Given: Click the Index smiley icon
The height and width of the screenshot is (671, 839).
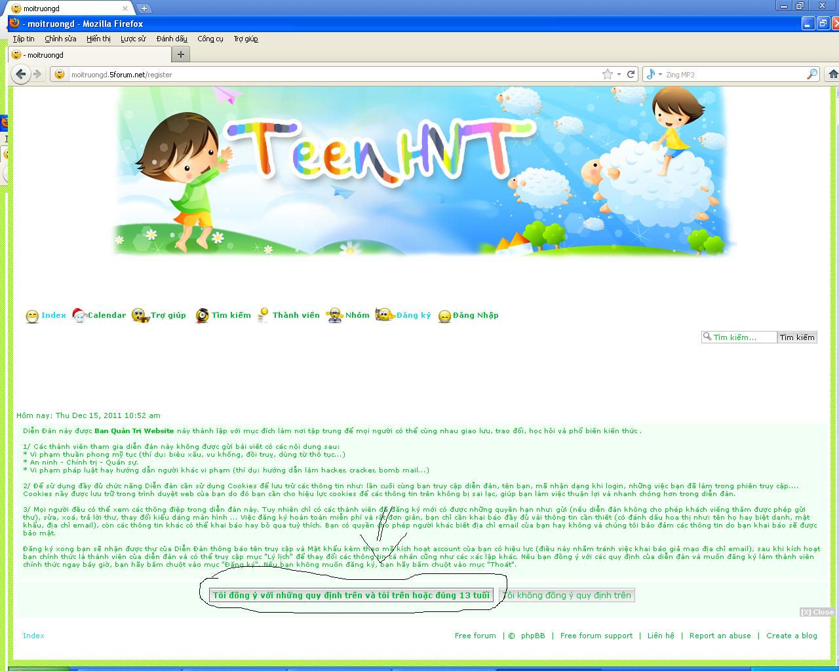Looking at the screenshot, I should tap(32, 316).
